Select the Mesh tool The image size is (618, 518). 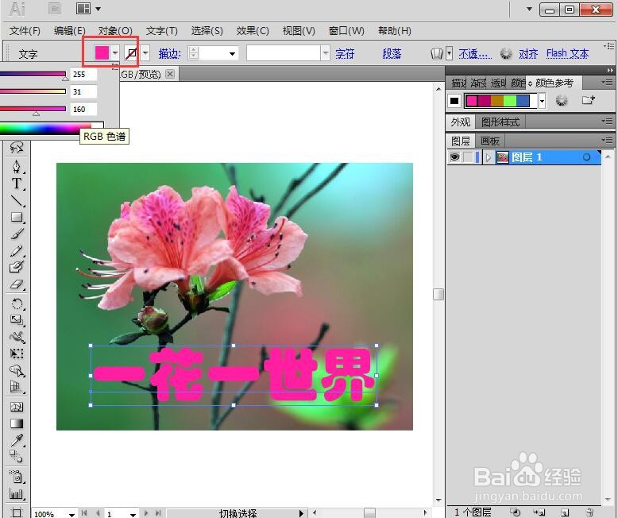tap(17, 407)
